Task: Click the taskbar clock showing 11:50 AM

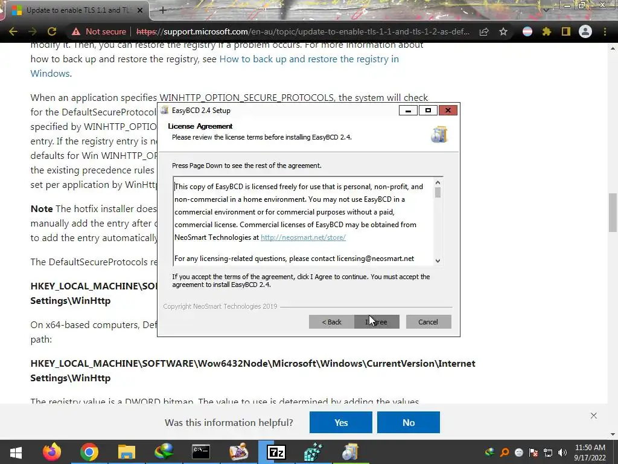Action: pyautogui.click(x=590, y=453)
